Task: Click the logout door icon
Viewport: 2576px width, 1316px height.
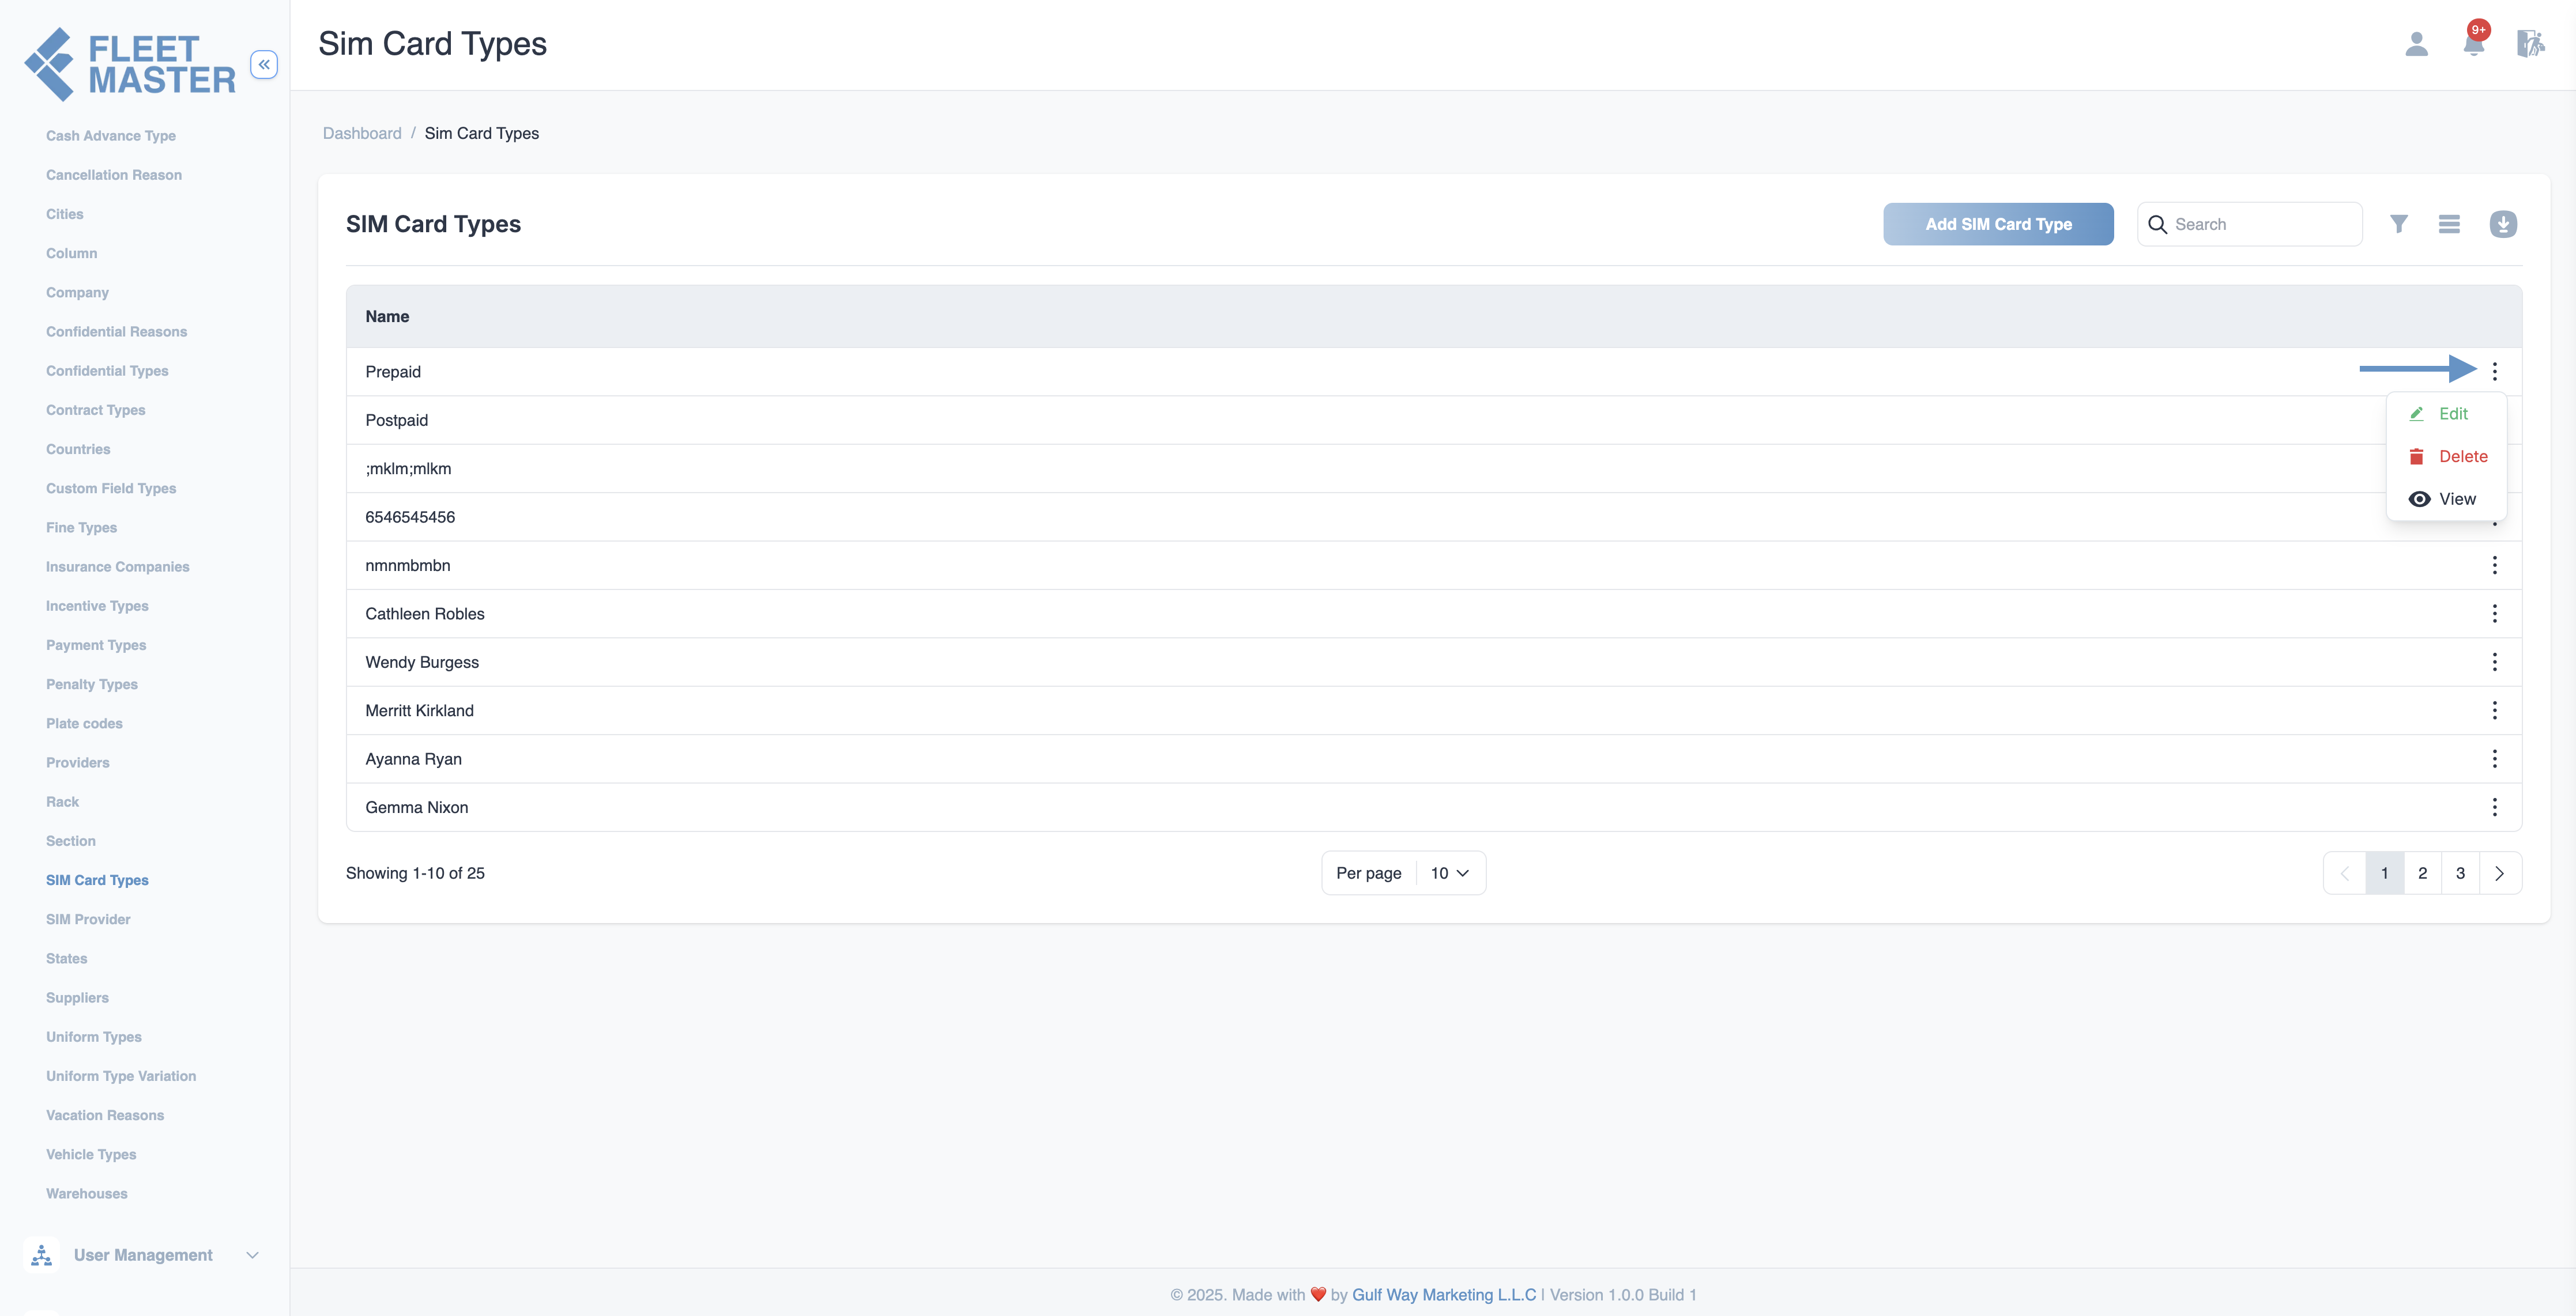Action: pyautogui.click(x=2530, y=44)
